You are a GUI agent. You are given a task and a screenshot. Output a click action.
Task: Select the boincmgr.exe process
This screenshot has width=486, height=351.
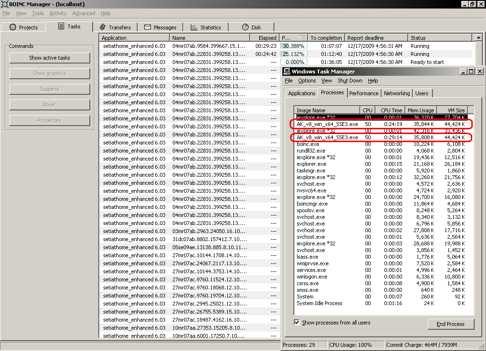(381, 204)
